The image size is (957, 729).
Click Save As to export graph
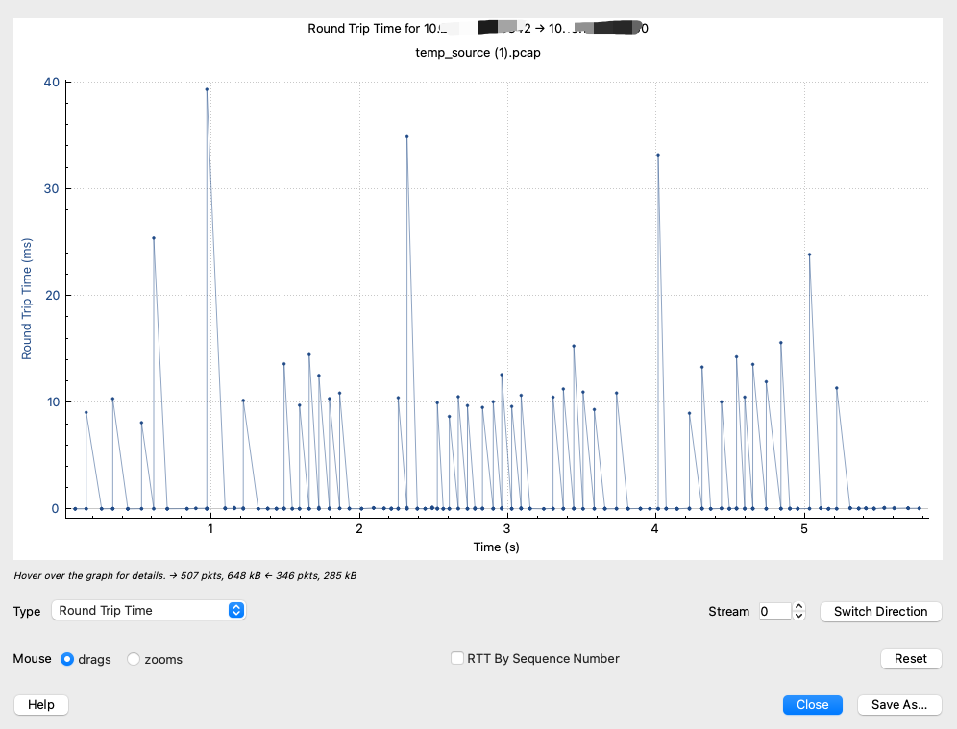coord(898,704)
